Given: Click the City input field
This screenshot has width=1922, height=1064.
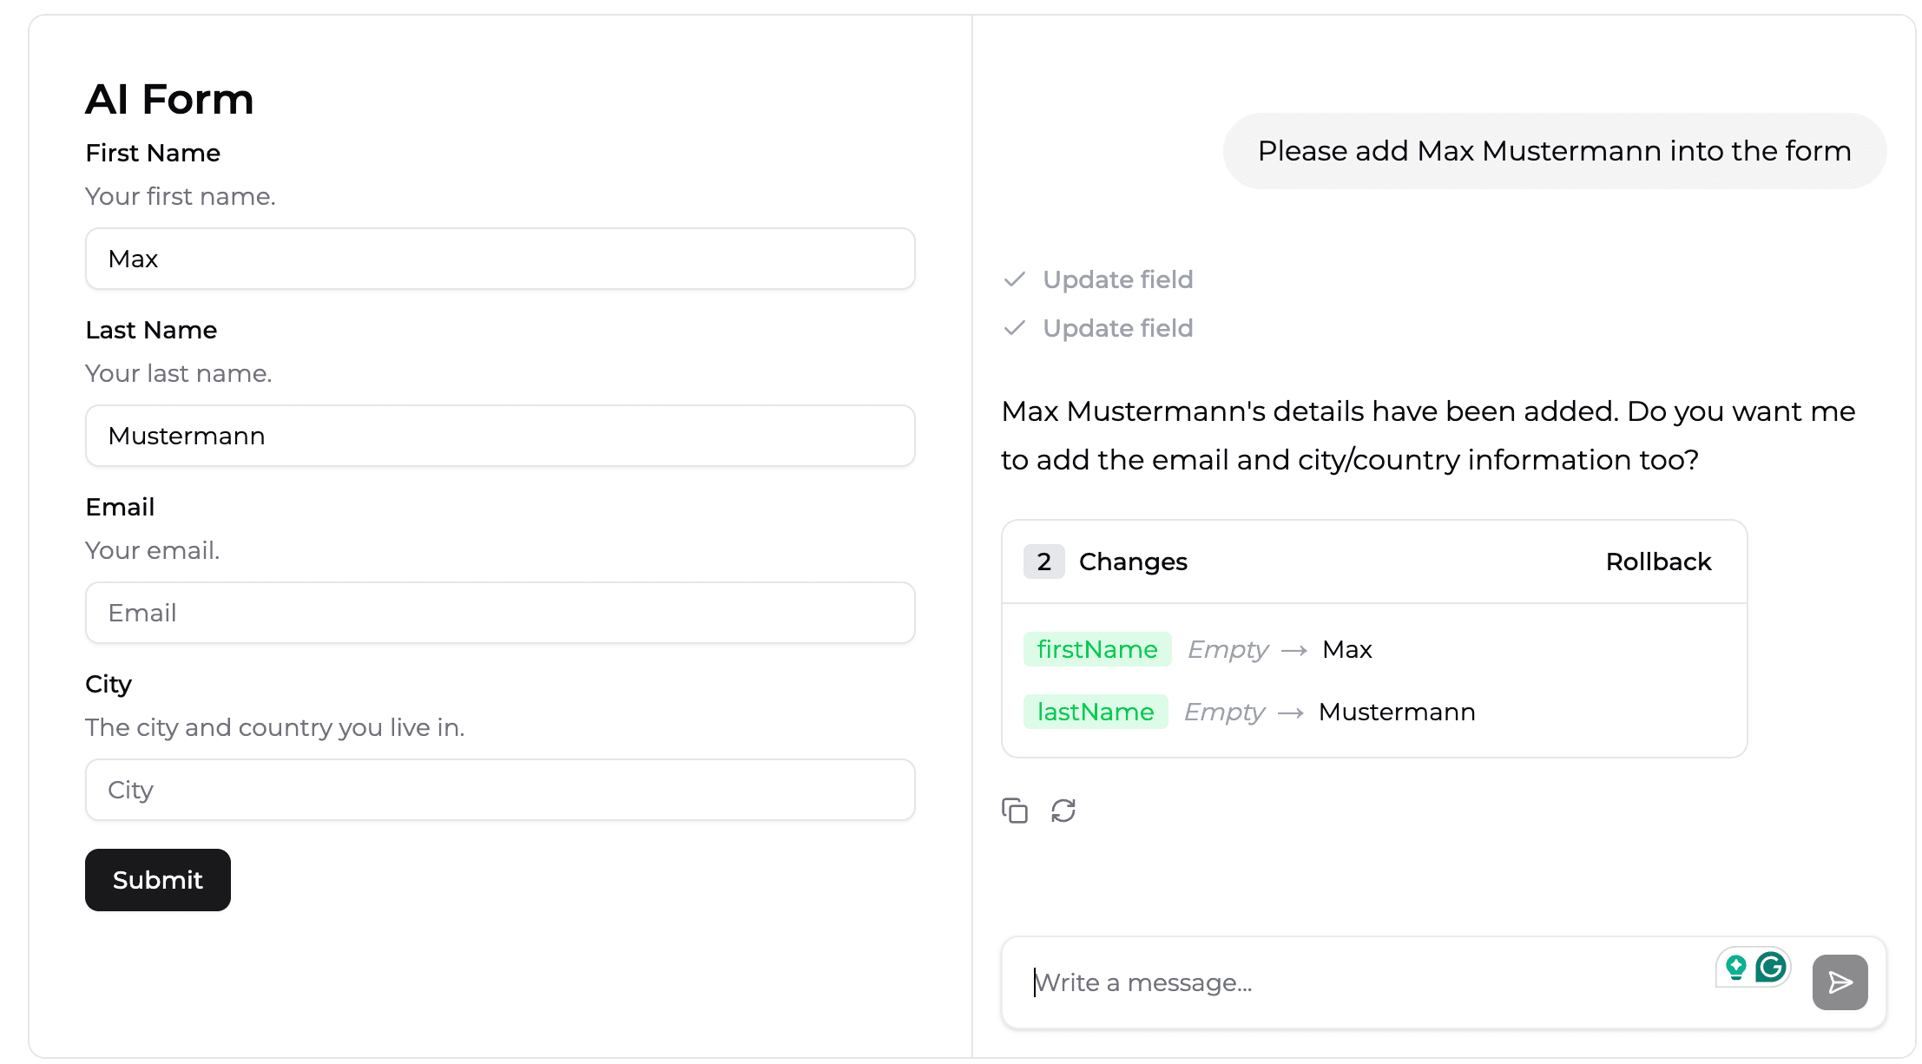Looking at the screenshot, I should coord(500,790).
